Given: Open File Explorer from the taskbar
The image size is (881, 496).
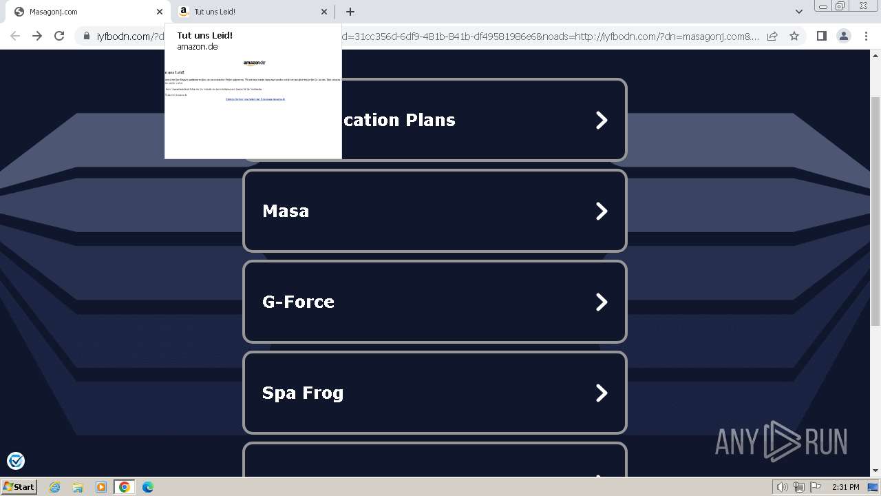Looking at the screenshot, I should point(78,487).
